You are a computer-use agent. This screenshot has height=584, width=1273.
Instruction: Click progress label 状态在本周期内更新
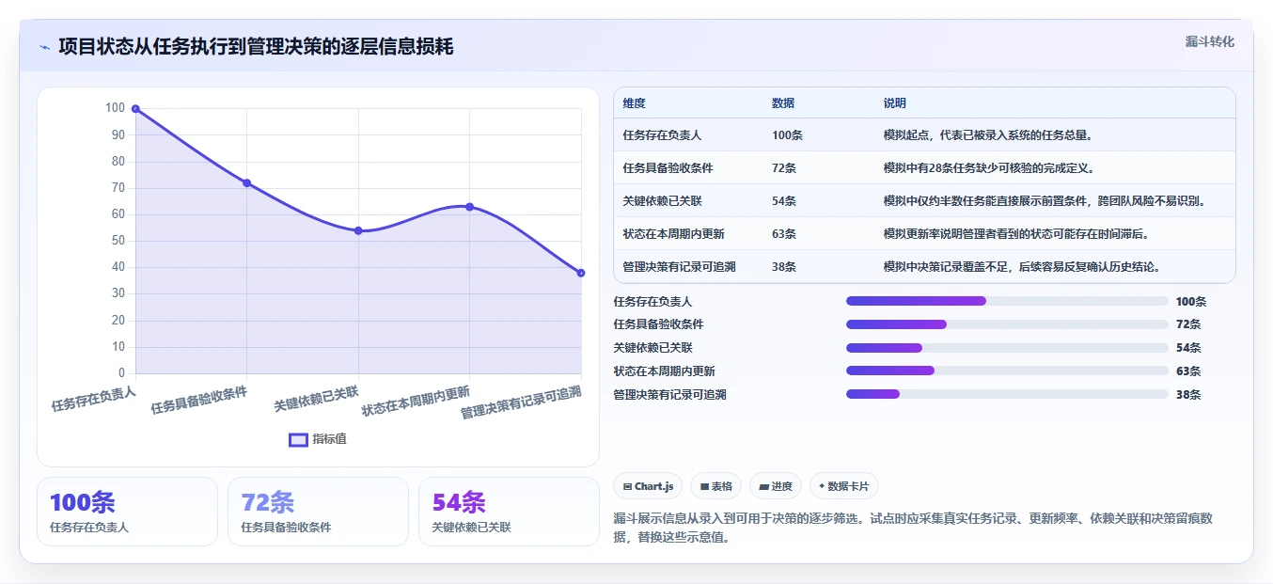tap(664, 371)
